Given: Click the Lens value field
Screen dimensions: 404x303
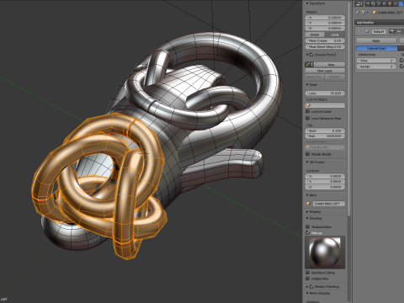Looking at the screenshot, I should click(325, 93).
